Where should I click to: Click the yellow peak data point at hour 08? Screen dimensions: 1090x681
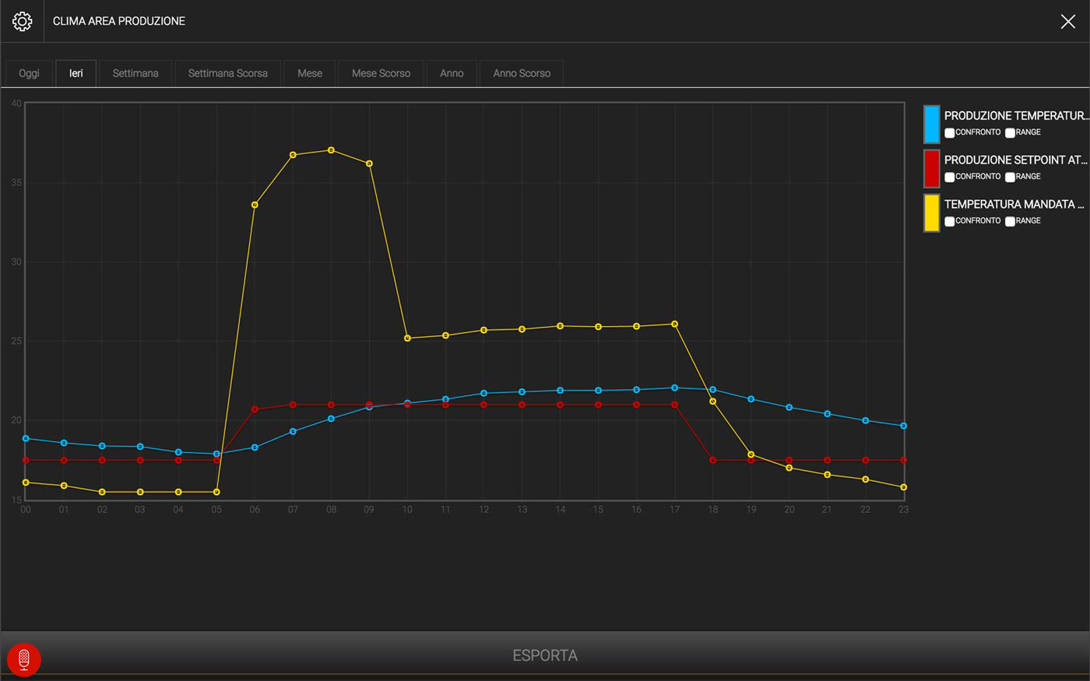pyautogui.click(x=331, y=150)
